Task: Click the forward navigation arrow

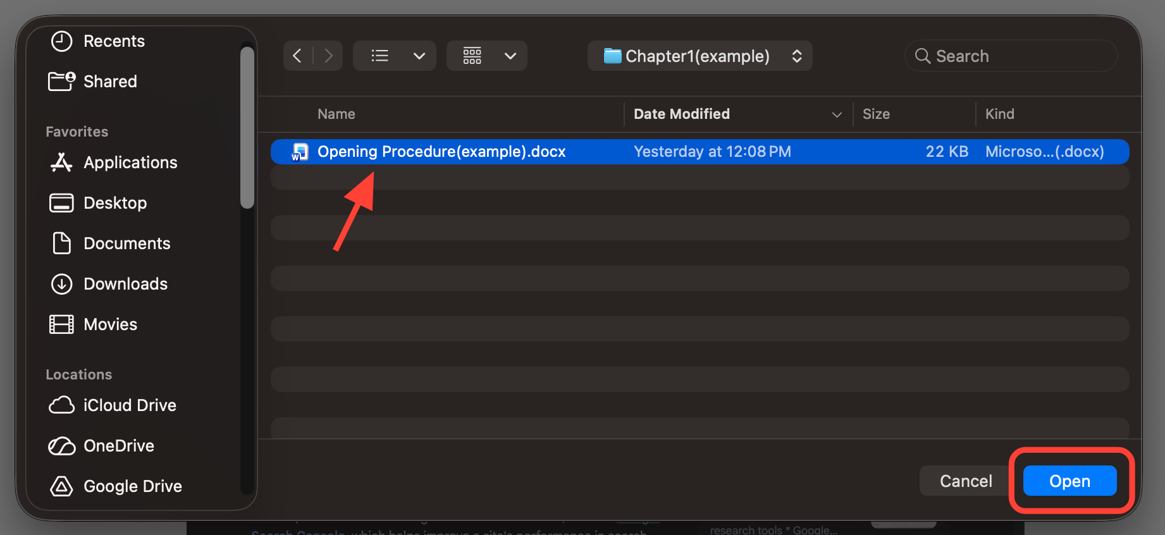Action: [x=328, y=56]
